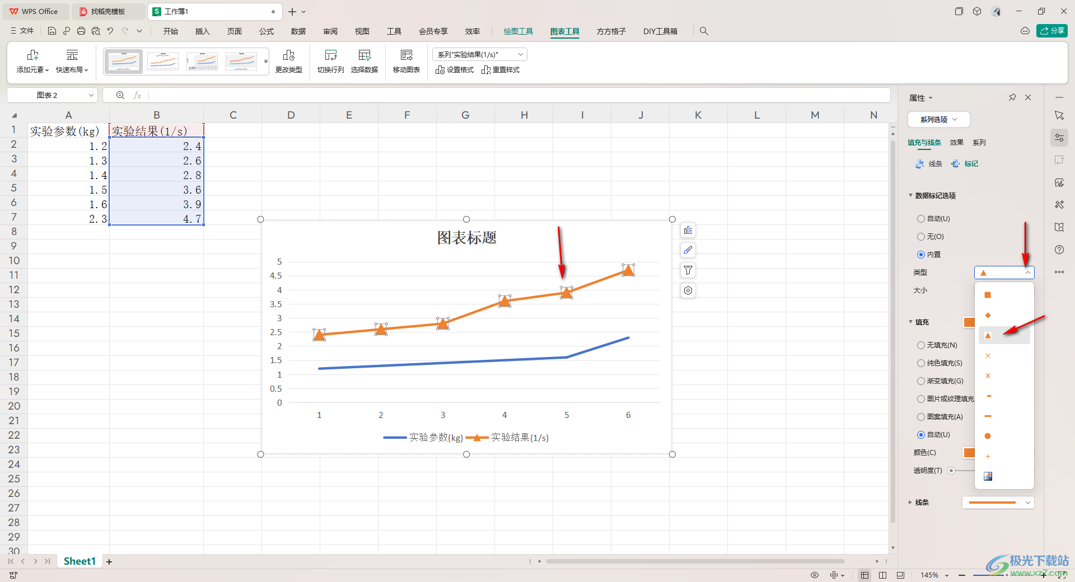This screenshot has height=582, width=1075.
Task: Open Quick Layout (快速布局)
Action: [72, 62]
